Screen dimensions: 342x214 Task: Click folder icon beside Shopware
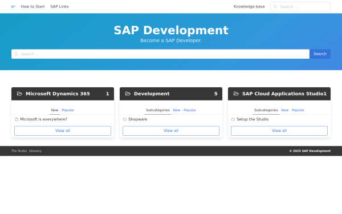pyautogui.click(x=125, y=119)
